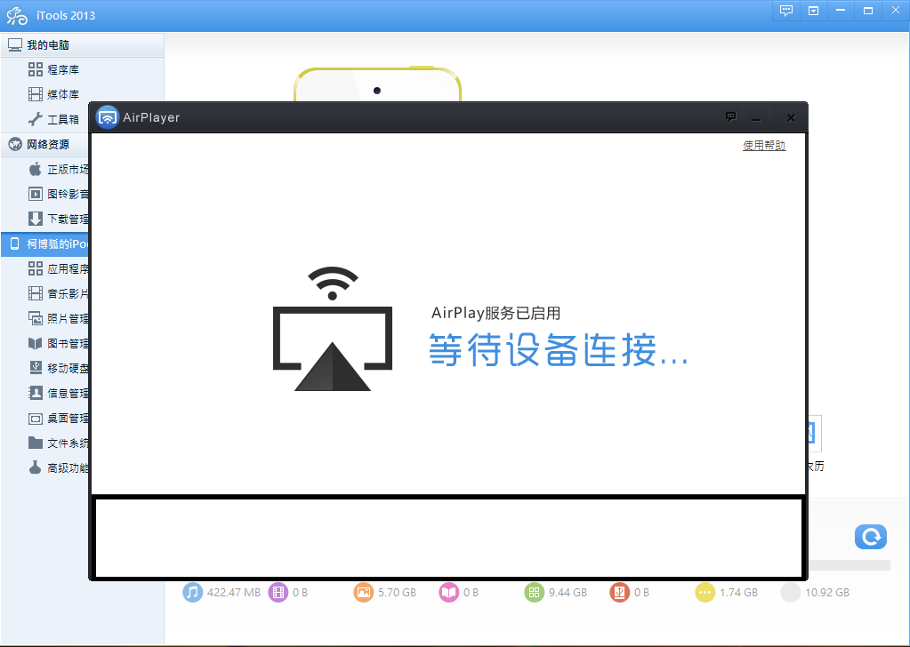Click the blue refresh button

[871, 537]
